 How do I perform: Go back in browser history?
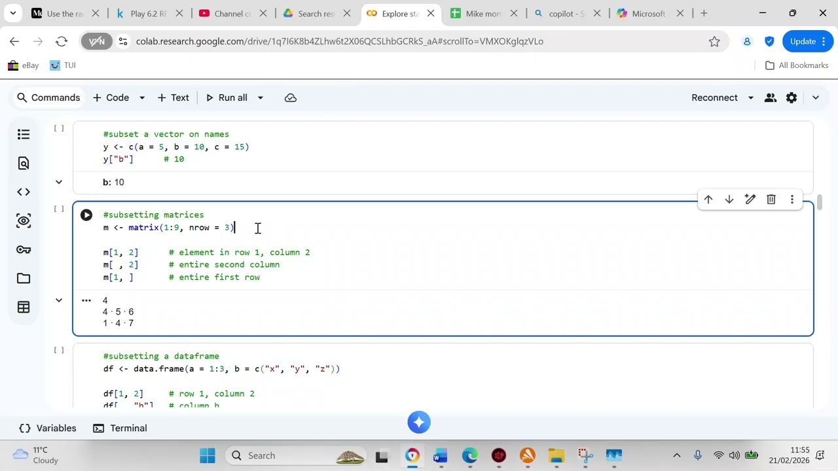[x=14, y=41]
